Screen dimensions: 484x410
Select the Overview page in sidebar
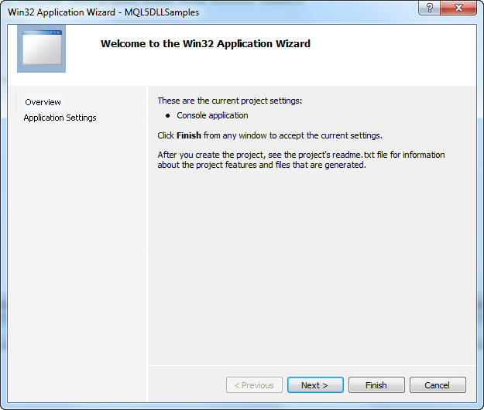(x=43, y=102)
